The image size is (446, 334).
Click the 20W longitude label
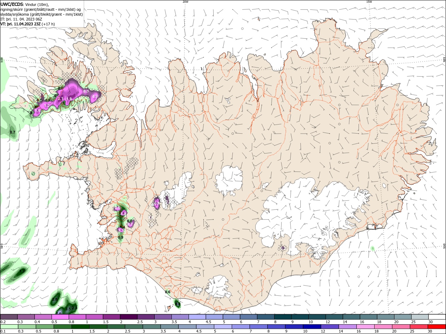click(185, 2)
